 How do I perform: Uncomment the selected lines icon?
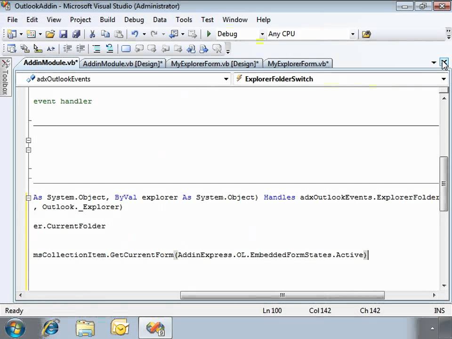(x=110, y=48)
